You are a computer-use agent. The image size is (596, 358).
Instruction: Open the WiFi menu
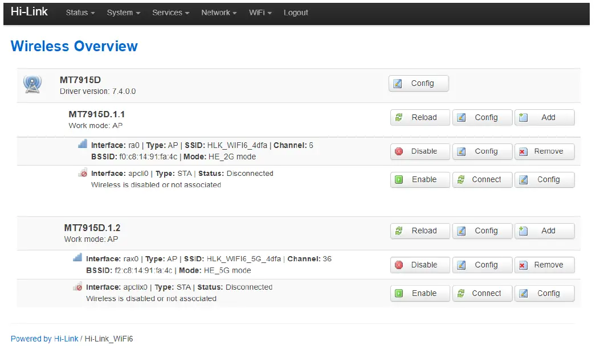260,13
